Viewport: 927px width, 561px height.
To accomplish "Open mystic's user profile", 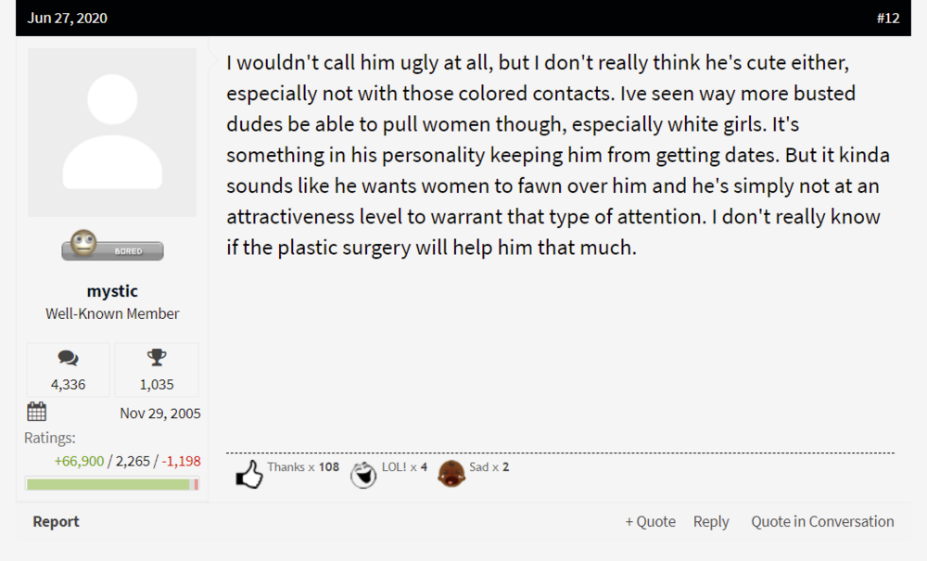I will coord(112,291).
